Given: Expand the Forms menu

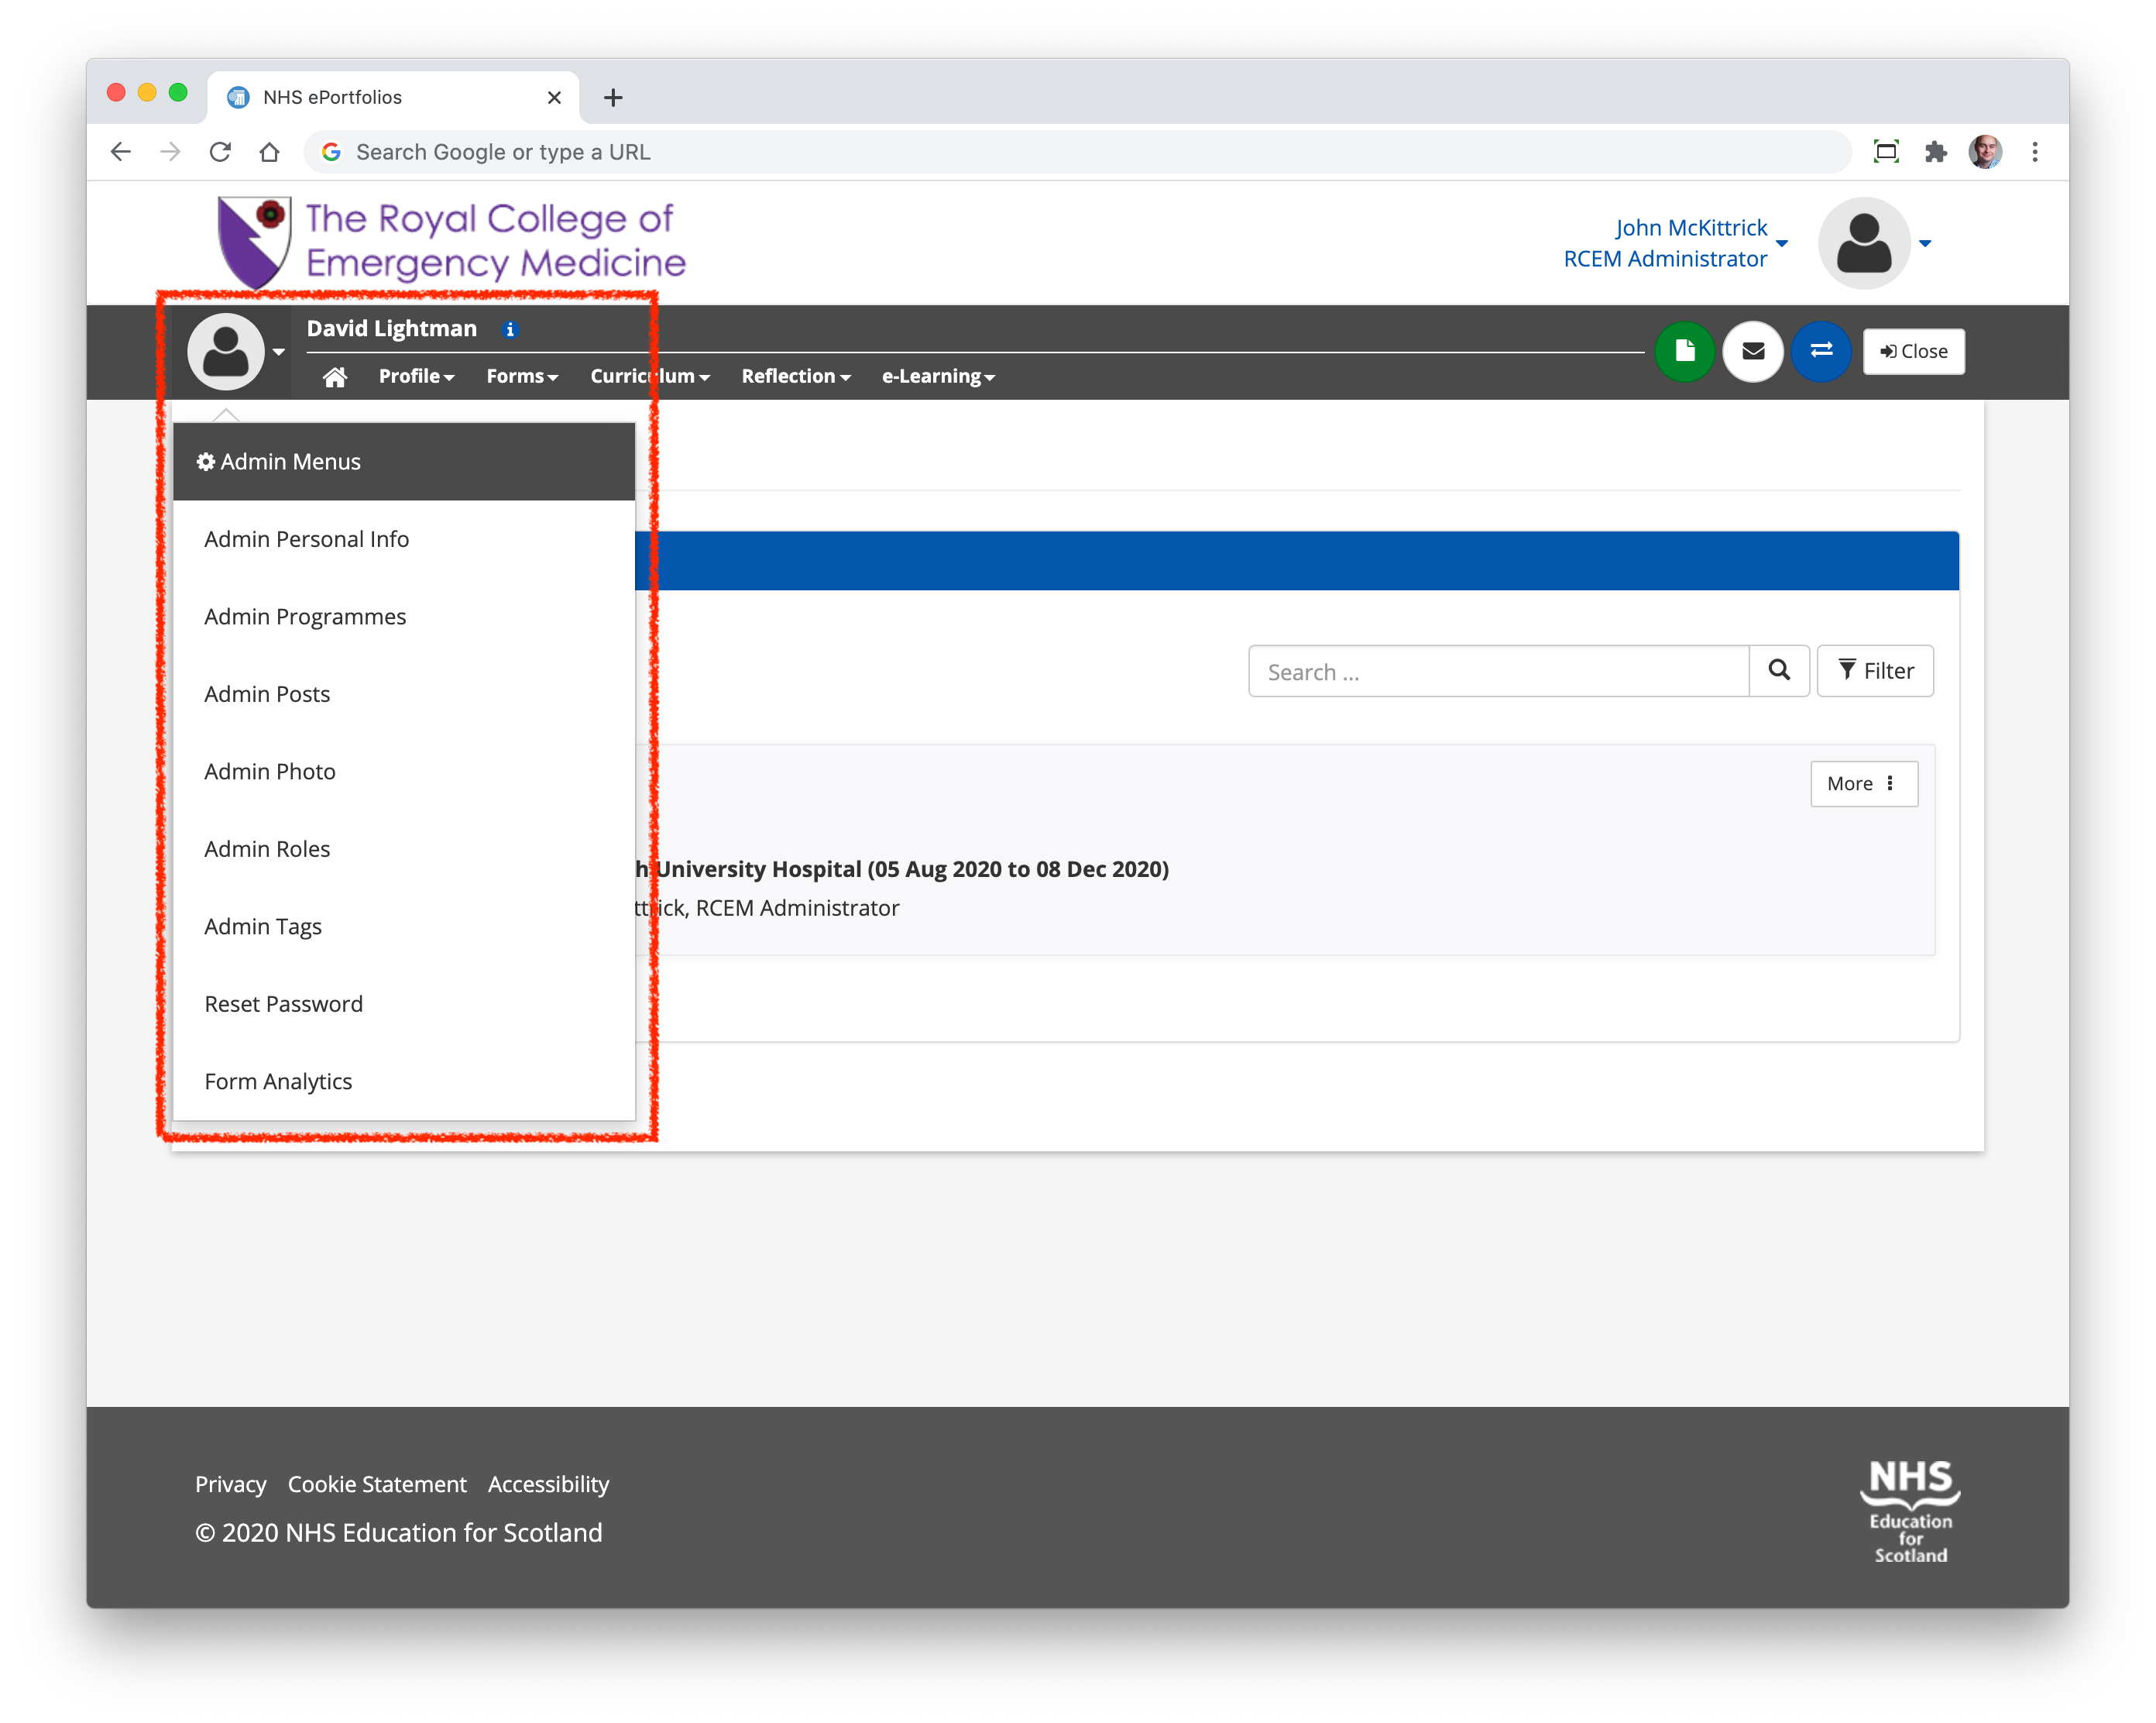Looking at the screenshot, I should (x=522, y=377).
